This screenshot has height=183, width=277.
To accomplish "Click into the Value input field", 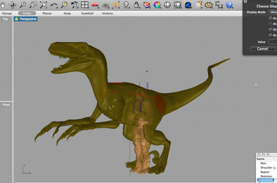I will point(273,42).
